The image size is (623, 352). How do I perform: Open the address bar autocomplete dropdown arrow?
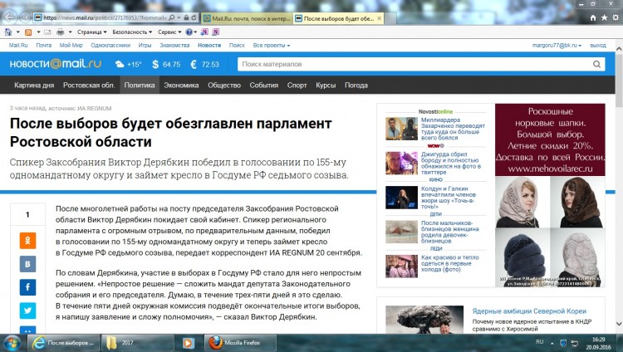179,17
